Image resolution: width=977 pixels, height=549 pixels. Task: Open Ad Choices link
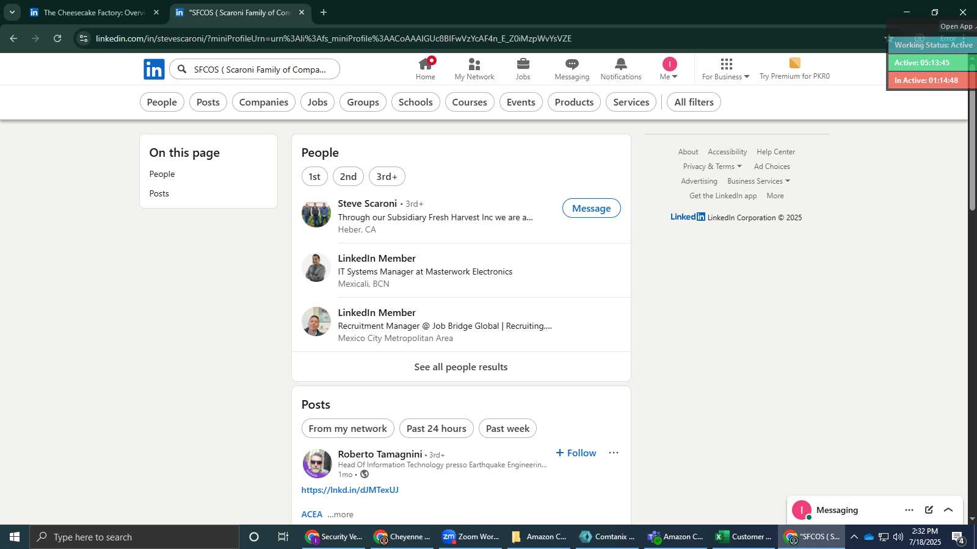point(772,167)
